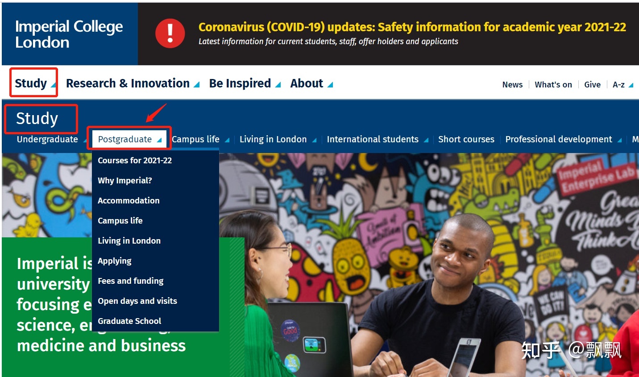Expand the International students arrow
This screenshot has width=639, height=377.
(426, 140)
